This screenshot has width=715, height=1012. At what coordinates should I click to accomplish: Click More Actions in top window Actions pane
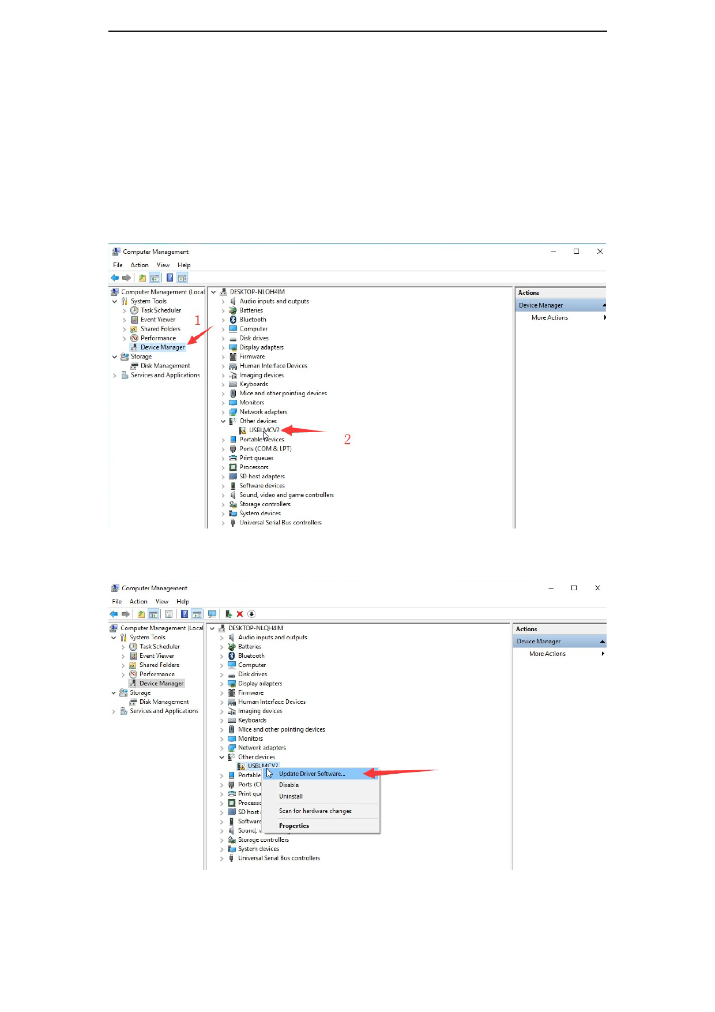pyautogui.click(x=550, y=317)
